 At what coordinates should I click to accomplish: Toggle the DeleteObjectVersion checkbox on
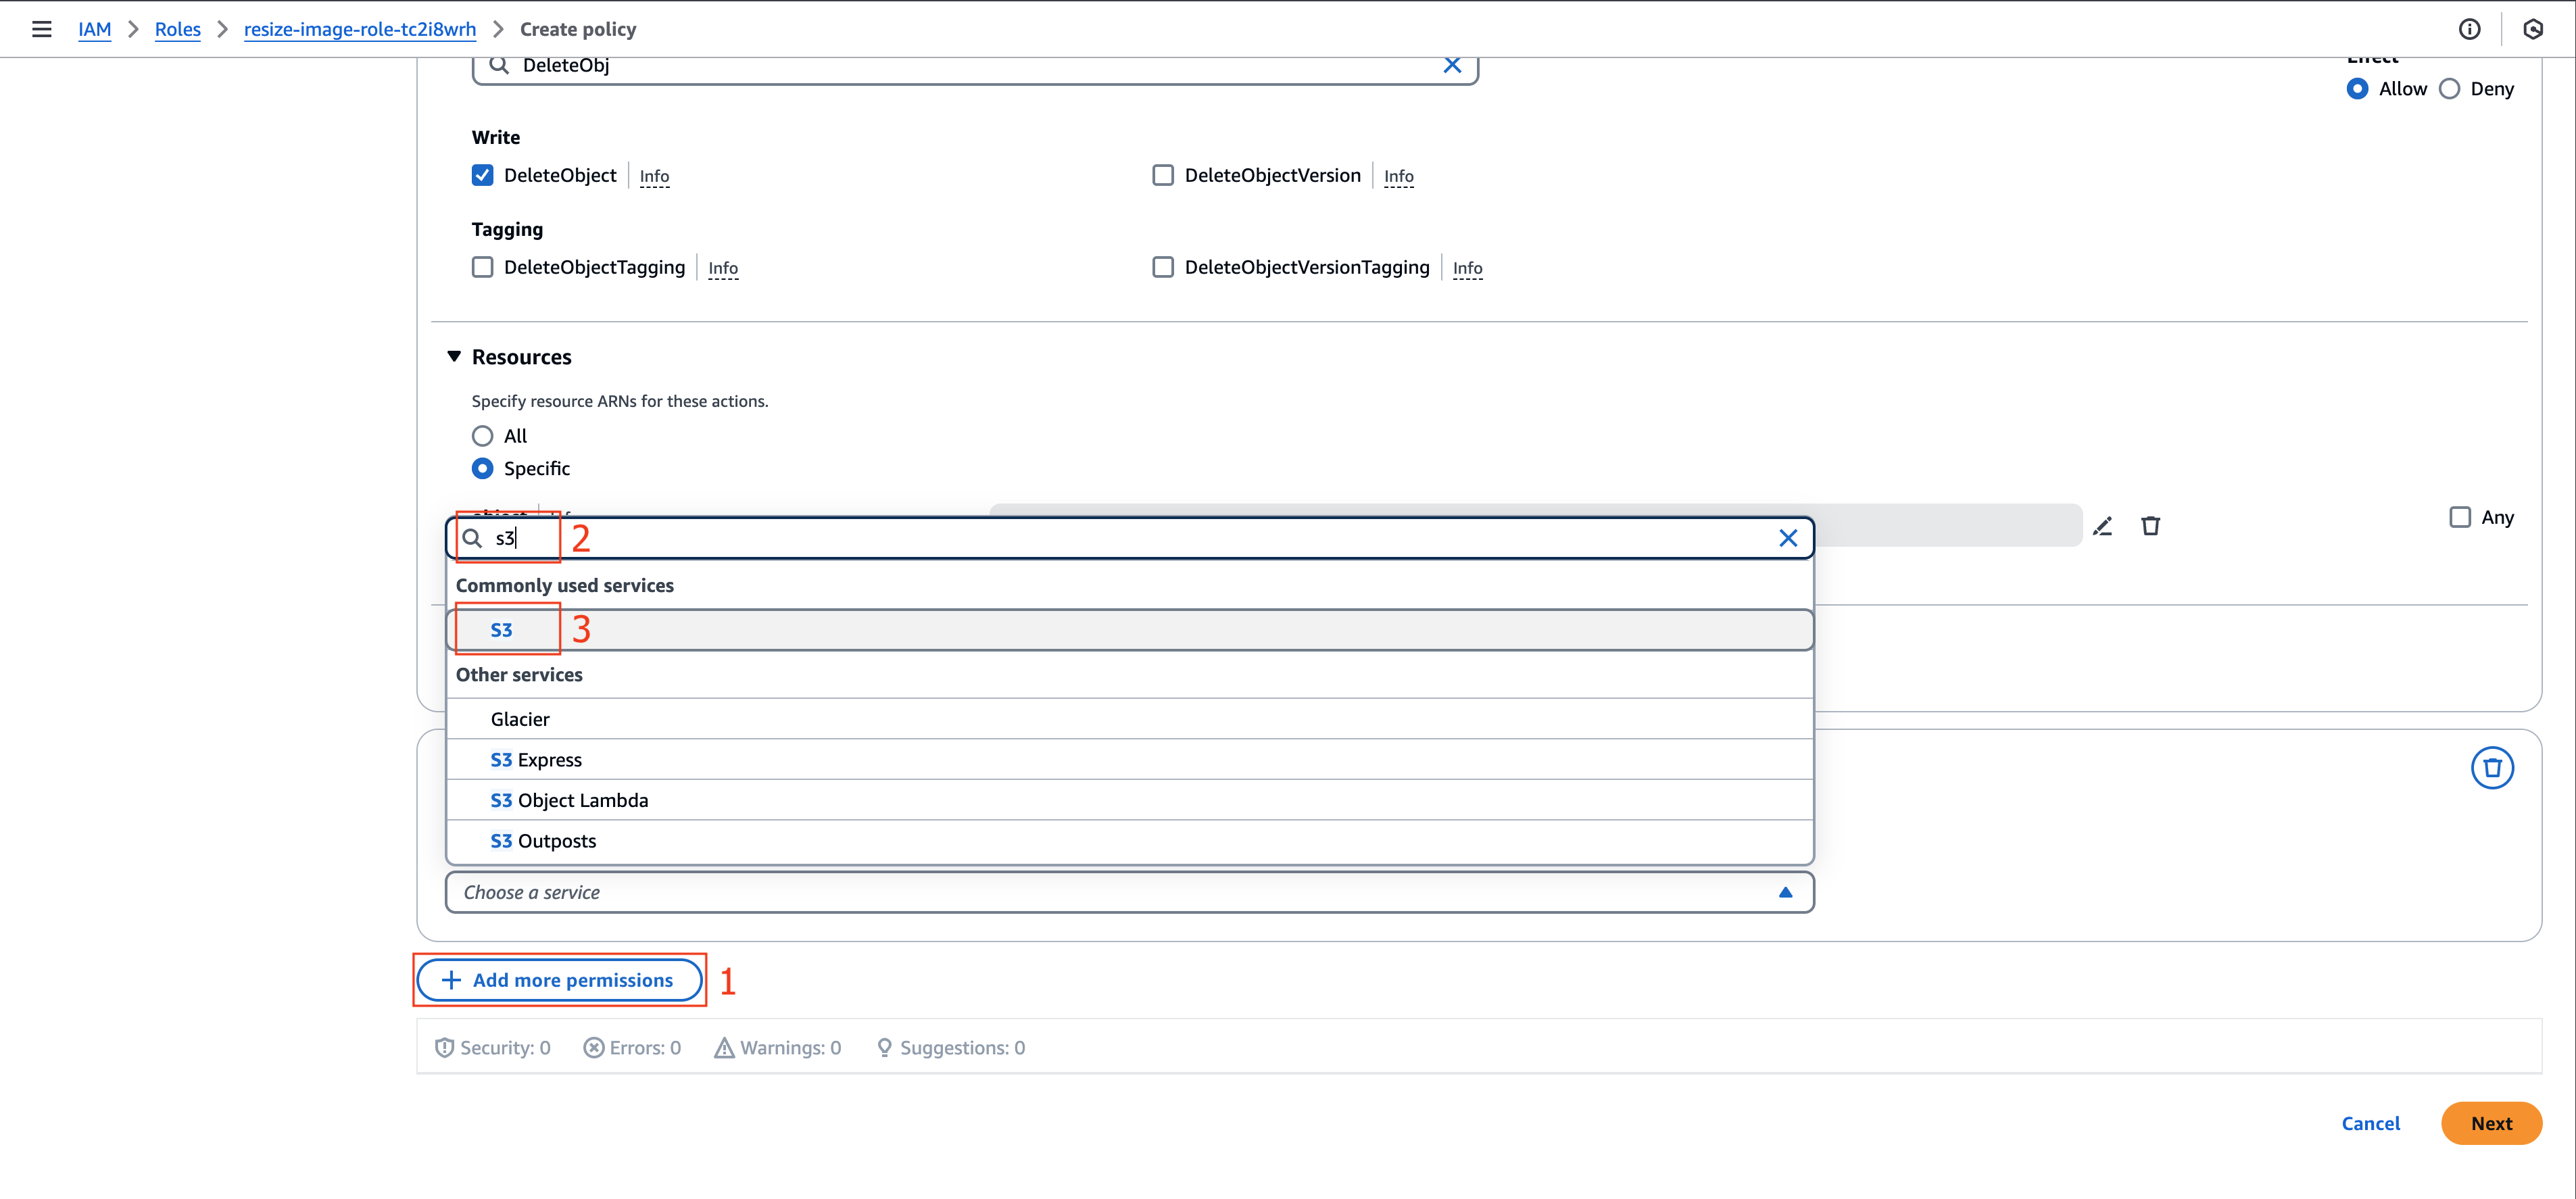[x=1161, y=174]
